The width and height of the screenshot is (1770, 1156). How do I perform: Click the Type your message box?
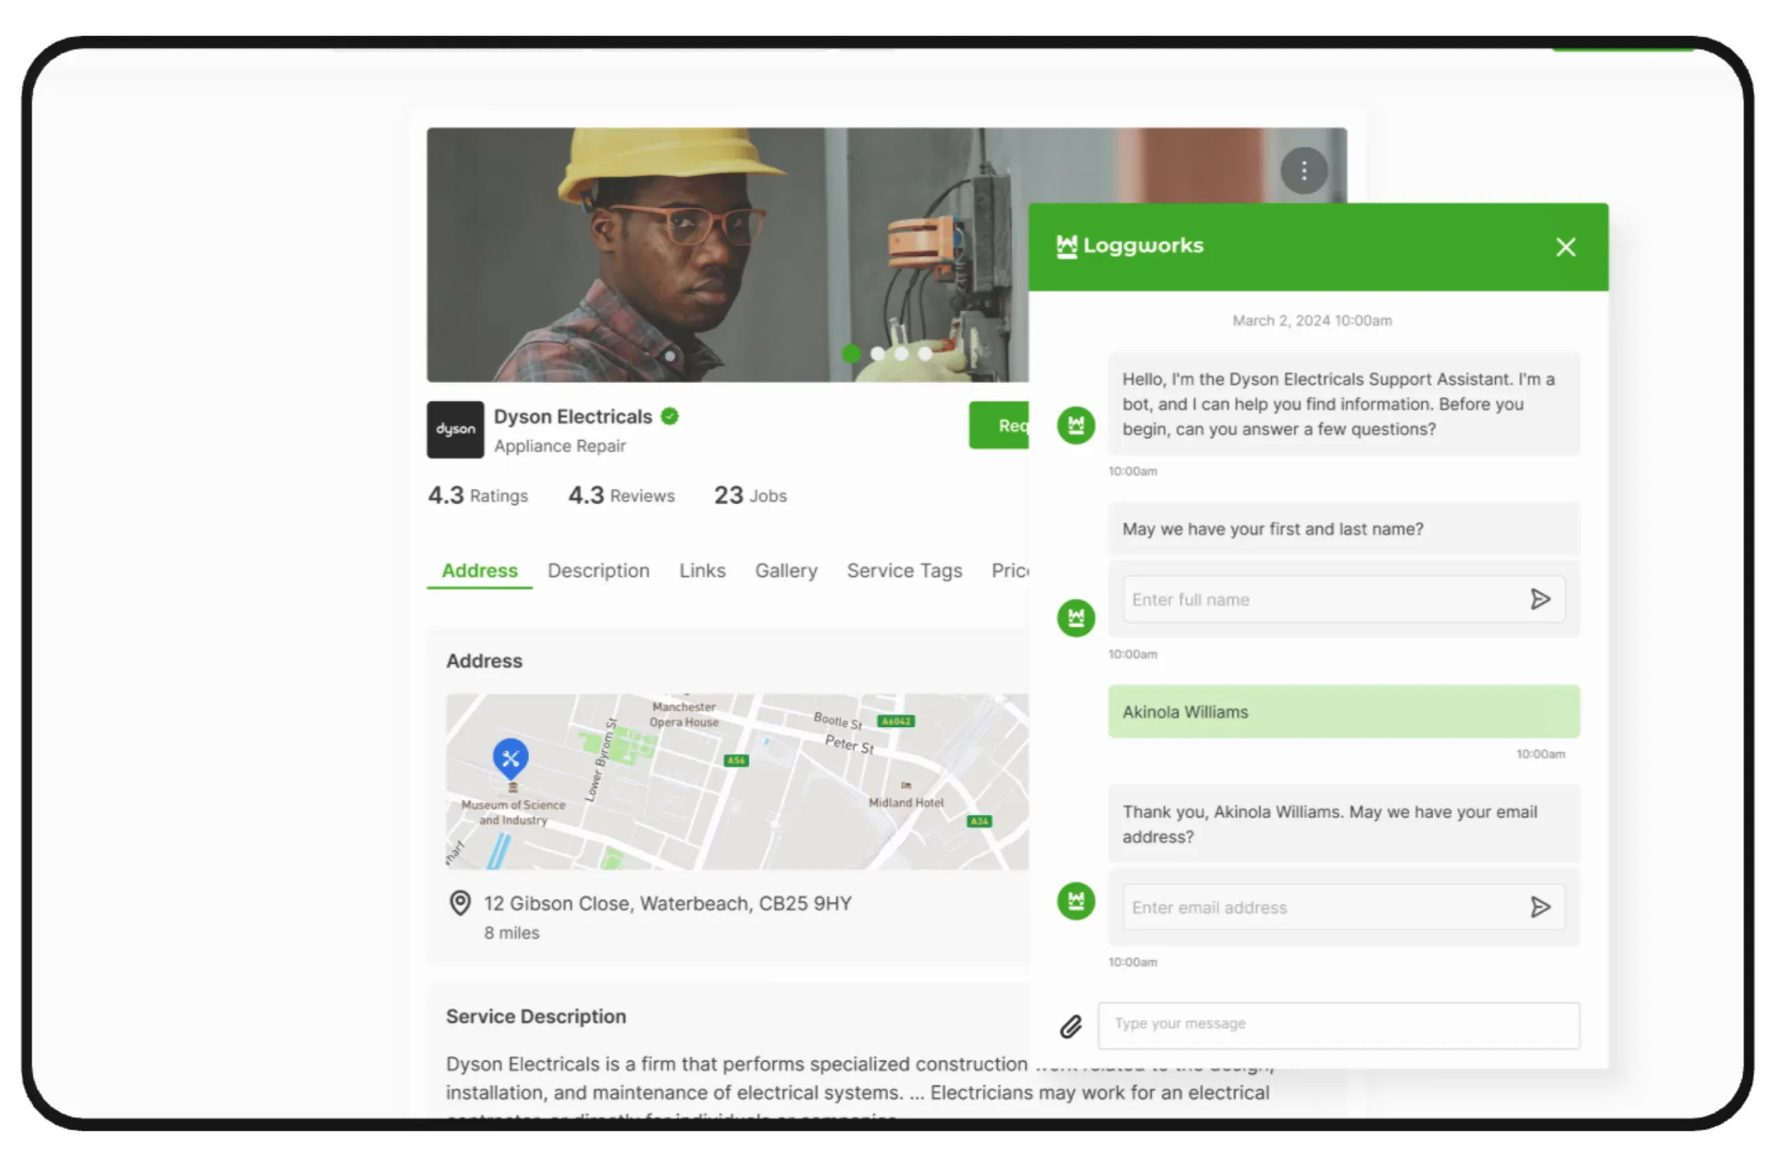1338,1025
